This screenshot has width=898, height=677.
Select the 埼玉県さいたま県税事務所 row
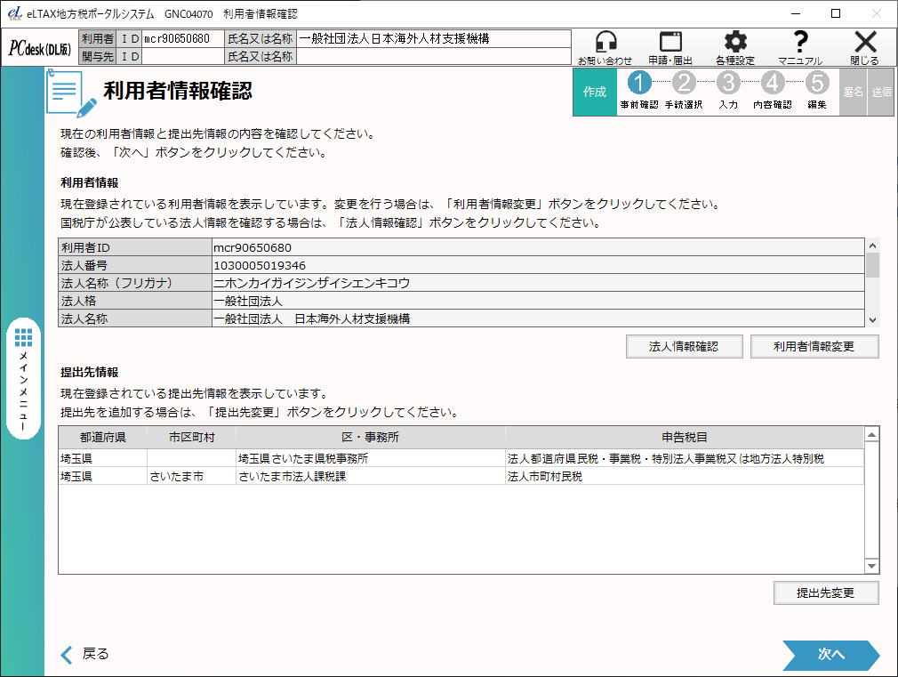tap(461, 458)
